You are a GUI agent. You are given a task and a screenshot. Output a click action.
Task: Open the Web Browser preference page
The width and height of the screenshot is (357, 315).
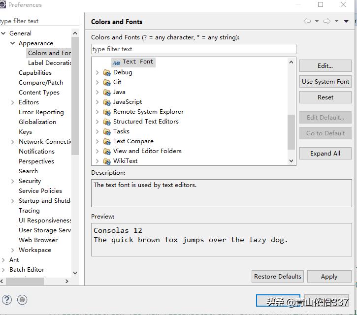(x=38, y=240)
